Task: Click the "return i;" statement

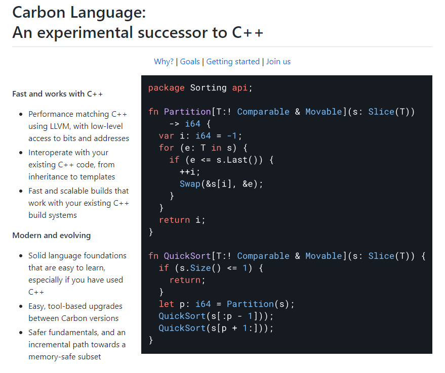Action: coord(182,220)
